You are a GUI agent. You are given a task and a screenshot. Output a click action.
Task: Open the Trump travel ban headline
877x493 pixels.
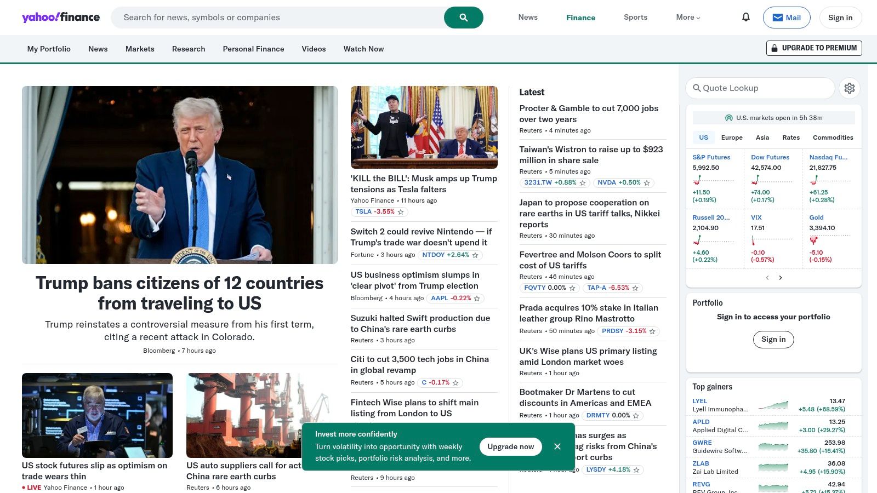point(179,293)
